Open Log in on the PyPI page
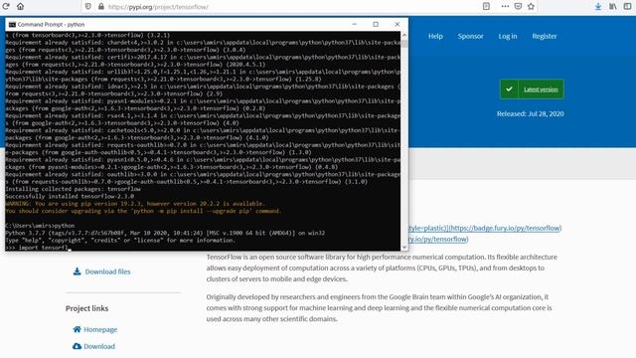 [508, 36]
